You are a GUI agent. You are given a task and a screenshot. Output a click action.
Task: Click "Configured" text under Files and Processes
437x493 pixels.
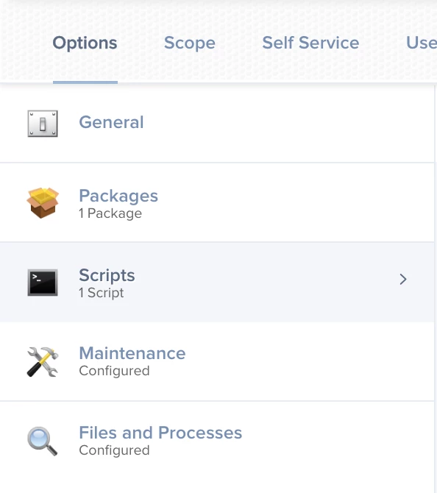pos(115,450)
